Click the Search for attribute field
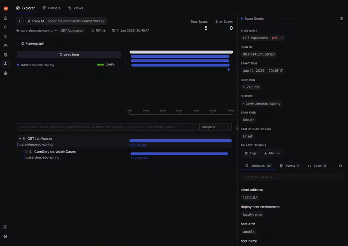 point(292,177)
